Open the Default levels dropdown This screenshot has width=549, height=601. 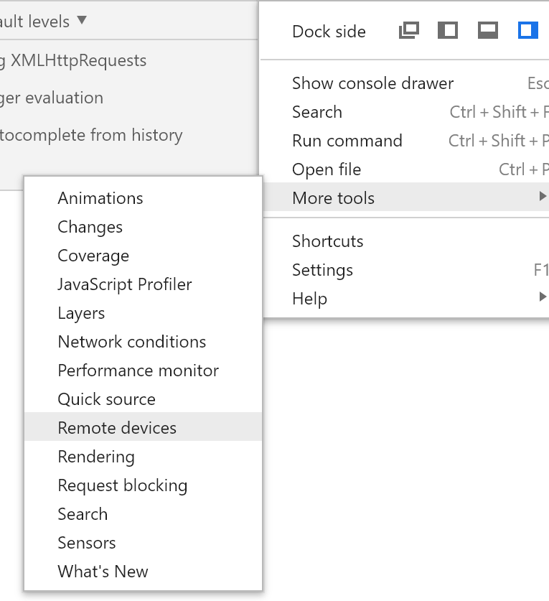click(43, 22)
